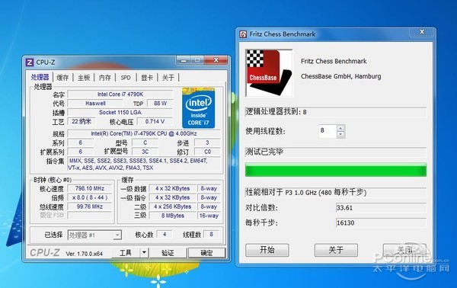Click the specification field i7-4790K CPU @ 4.00GHz
This screenshot has height=288, width=457.
click(x=144, y=133)
